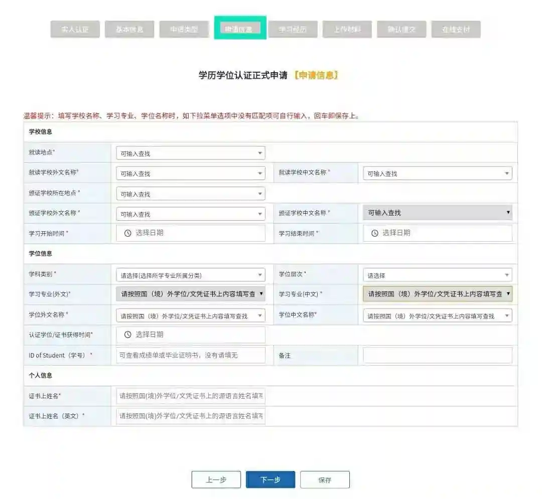Open the 就读学校中文名称 dropdown

coord(437,174)
